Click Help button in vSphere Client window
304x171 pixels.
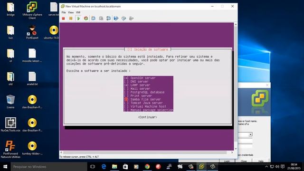(261, 161)
